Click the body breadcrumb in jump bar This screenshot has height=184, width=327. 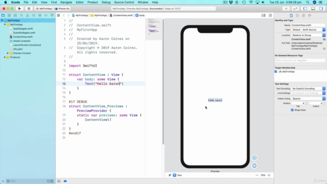pyautogui.click(x=140, y=15)
